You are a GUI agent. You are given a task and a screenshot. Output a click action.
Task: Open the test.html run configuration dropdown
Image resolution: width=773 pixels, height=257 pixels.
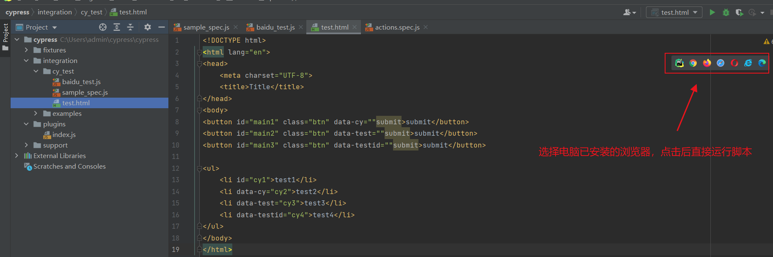coord(674,12)
